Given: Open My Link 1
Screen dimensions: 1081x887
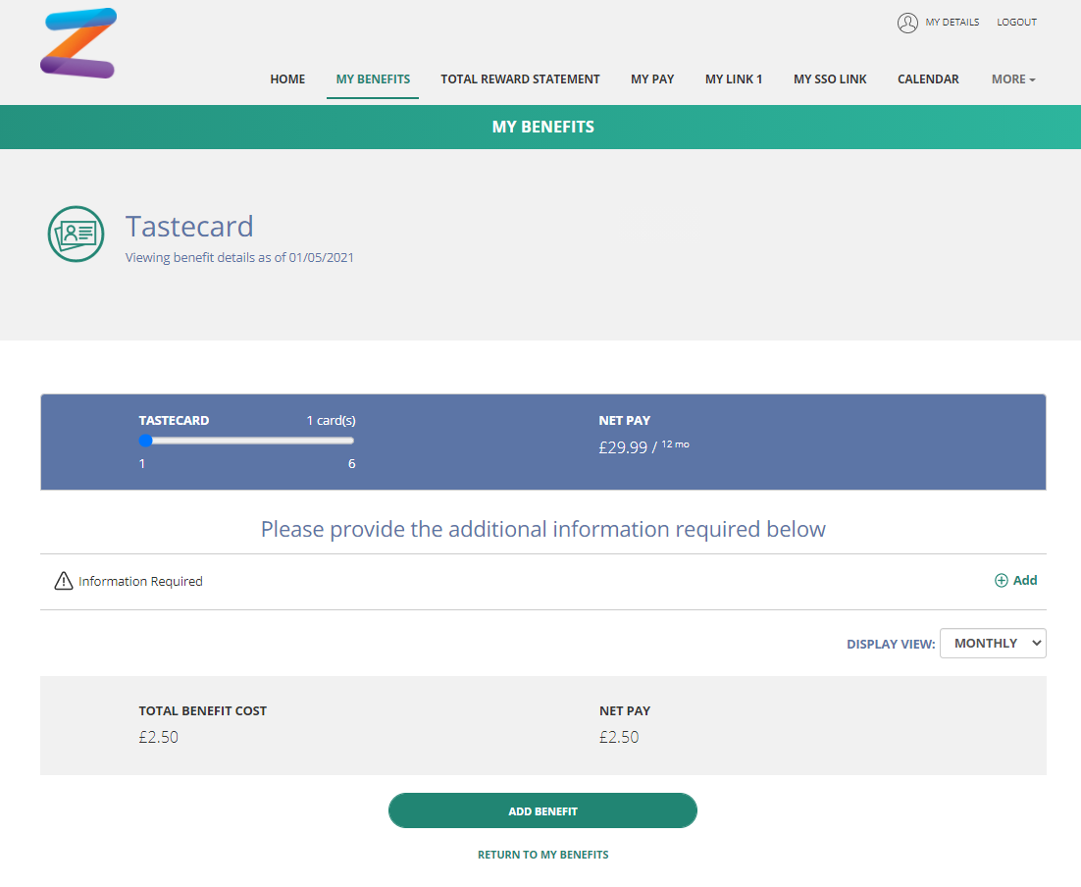Looking at the screenshot, I should point(734,79).
